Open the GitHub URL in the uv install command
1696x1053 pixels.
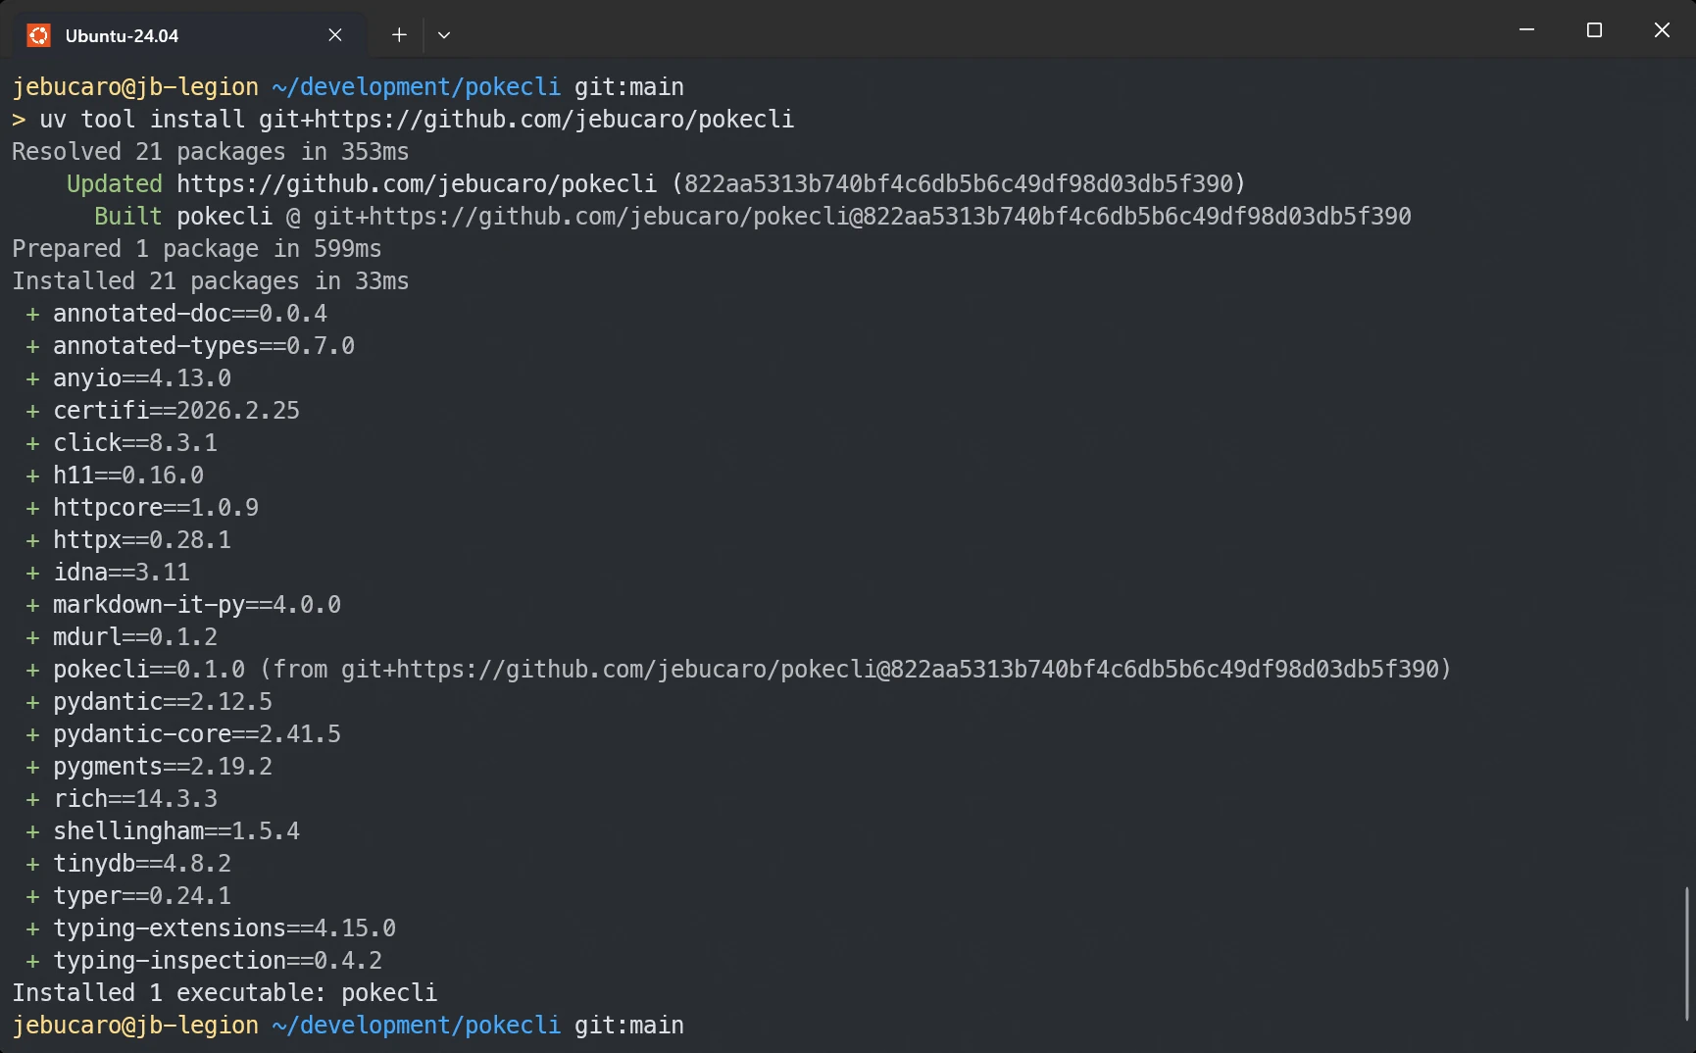[x=526, y=120]
